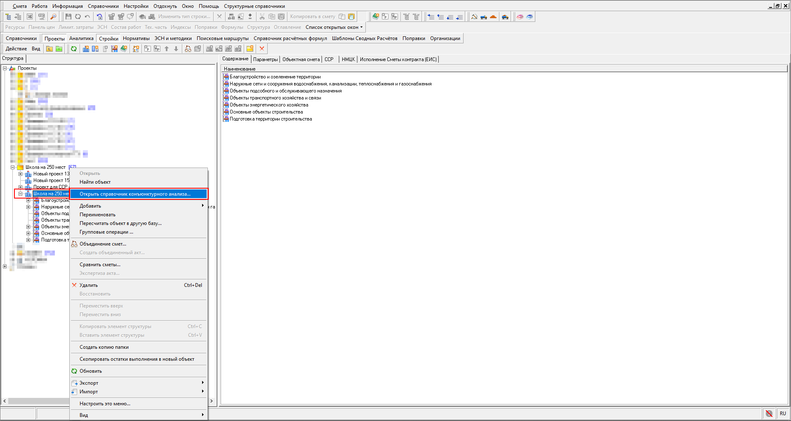The image size is (791, 421).
Task: Open the 'Нормативы' toolbar button
Action: 136,38
